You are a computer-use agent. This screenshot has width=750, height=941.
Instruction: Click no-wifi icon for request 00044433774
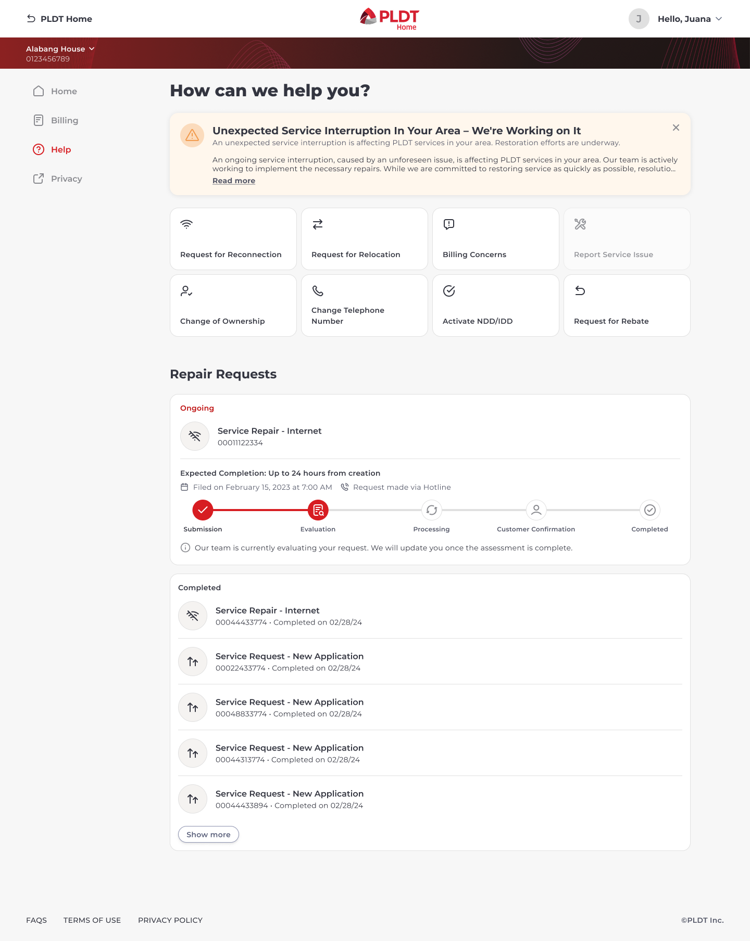(193, 616)
